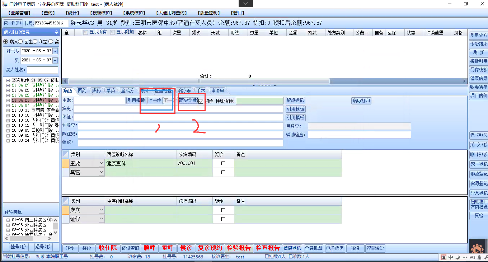This screenshot has height=262, width=488.
Task: Click the 读卡(R) button
Action: coord(13,23)
